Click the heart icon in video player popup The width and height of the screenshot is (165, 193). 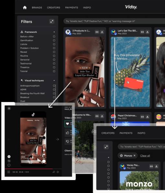coord(67,124)
